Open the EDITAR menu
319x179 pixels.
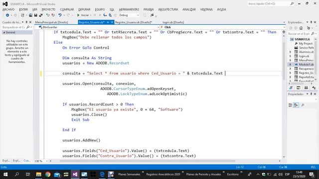point(23,9)
